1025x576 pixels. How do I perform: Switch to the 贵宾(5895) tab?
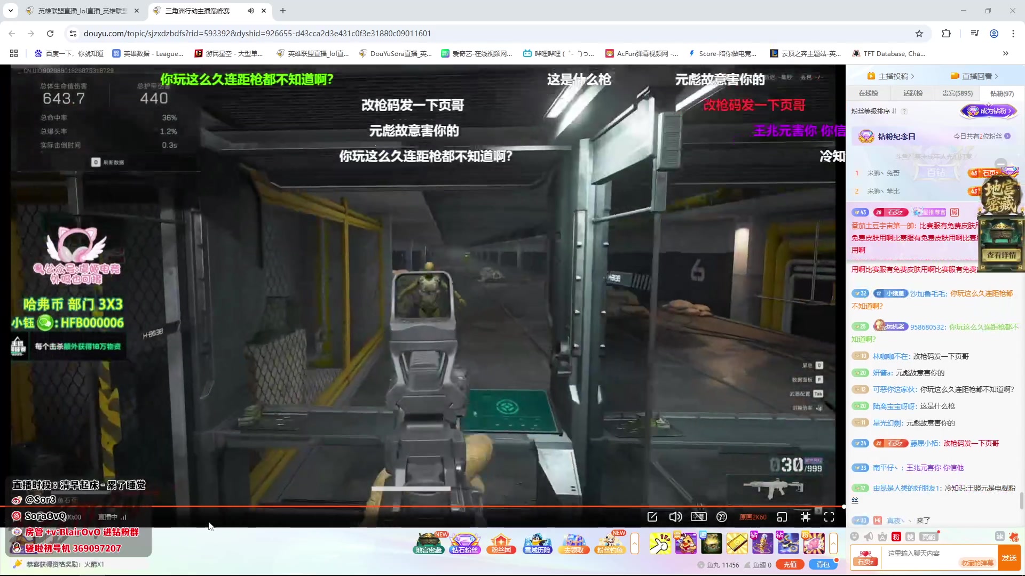957,93
